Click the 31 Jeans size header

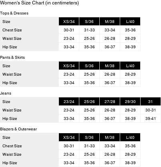[x=151, y=101]
